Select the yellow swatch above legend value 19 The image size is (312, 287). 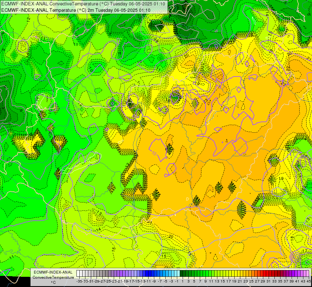click(236, 273)
